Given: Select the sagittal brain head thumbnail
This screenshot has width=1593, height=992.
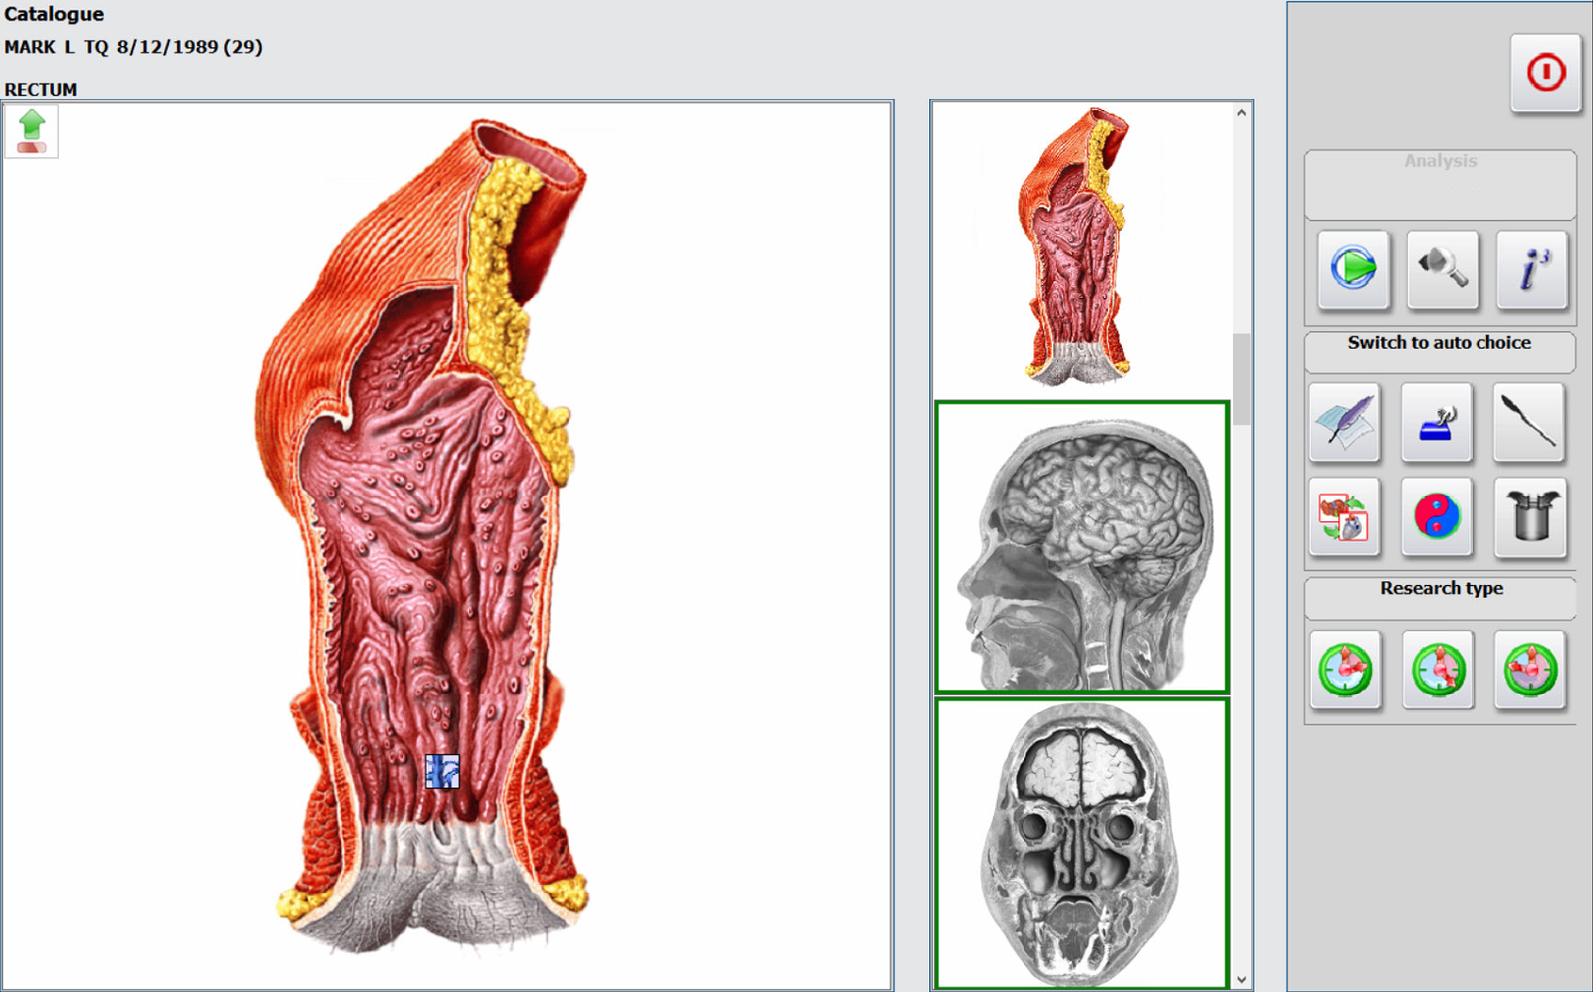Looking at the screenshot, I should 1082,547.
